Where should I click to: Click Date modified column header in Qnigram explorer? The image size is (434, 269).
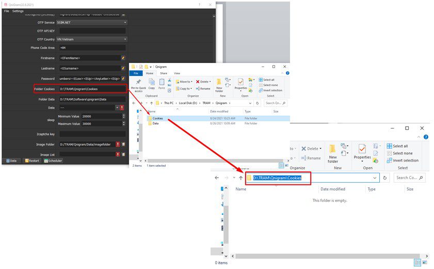tap(219, 112)
